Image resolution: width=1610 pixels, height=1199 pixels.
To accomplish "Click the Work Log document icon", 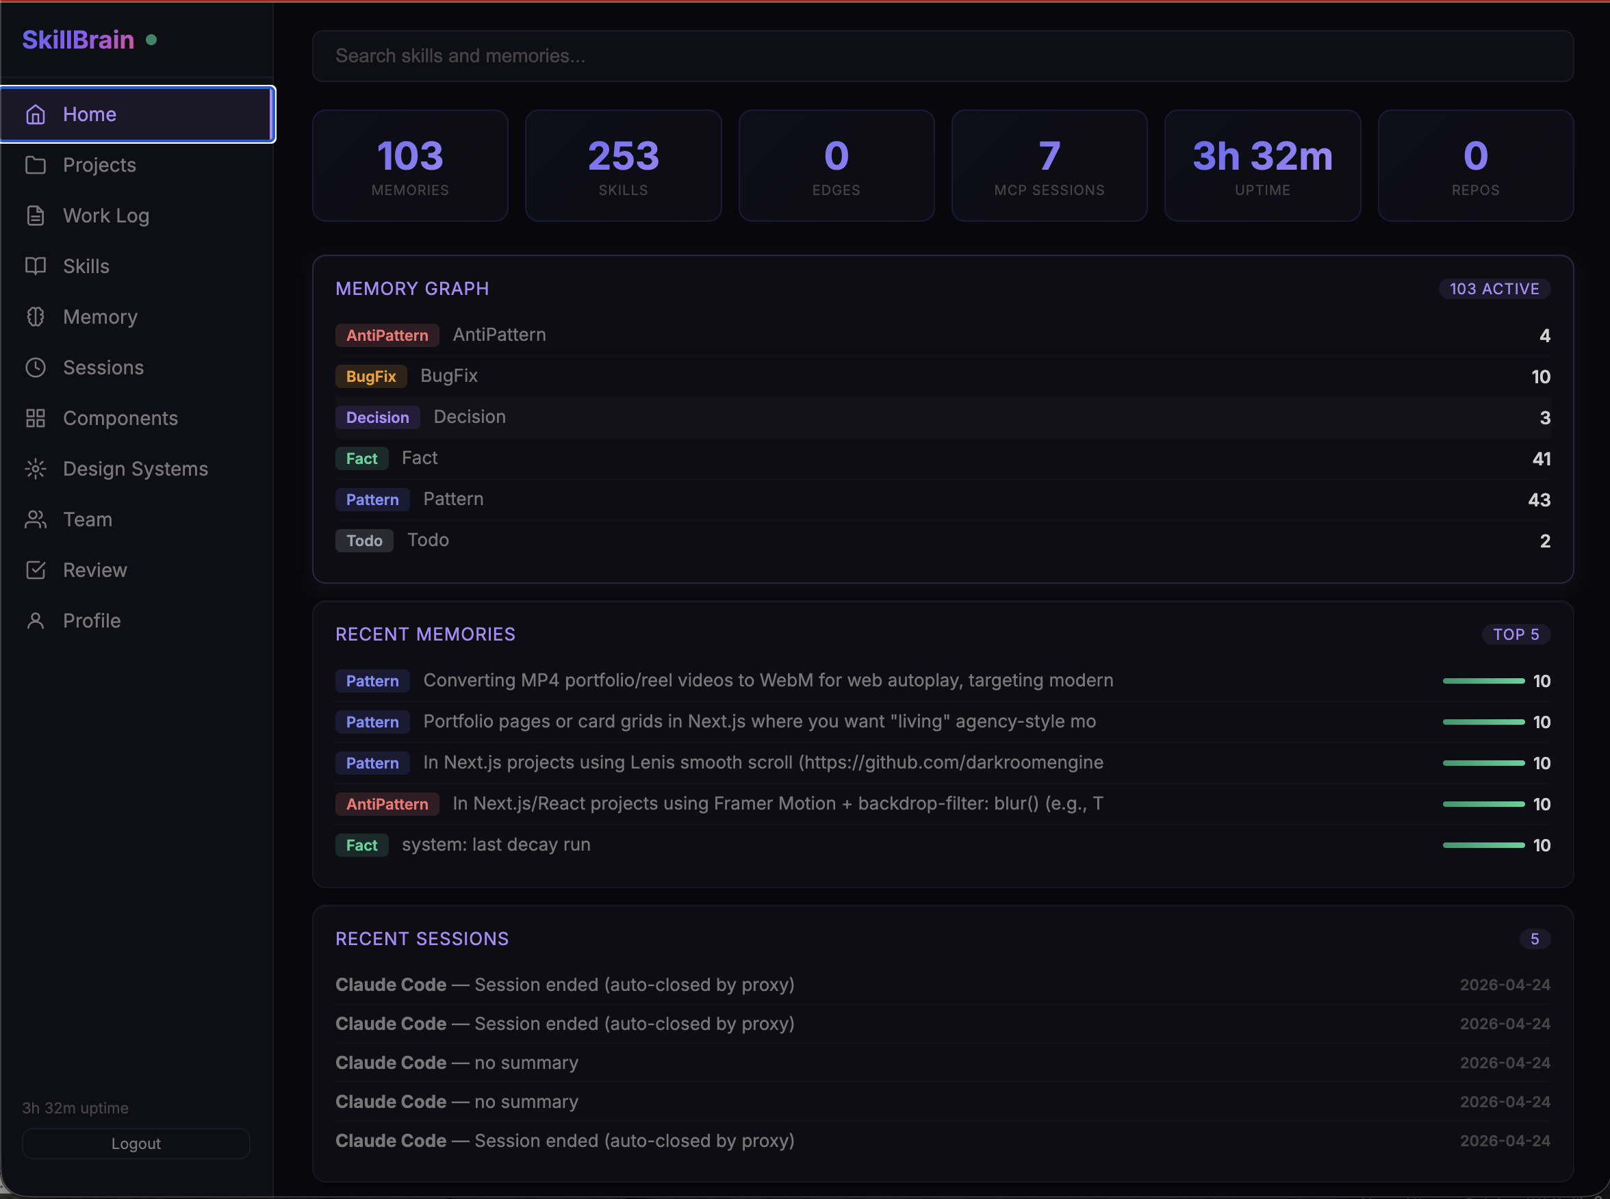I will [x=36, y=215].
